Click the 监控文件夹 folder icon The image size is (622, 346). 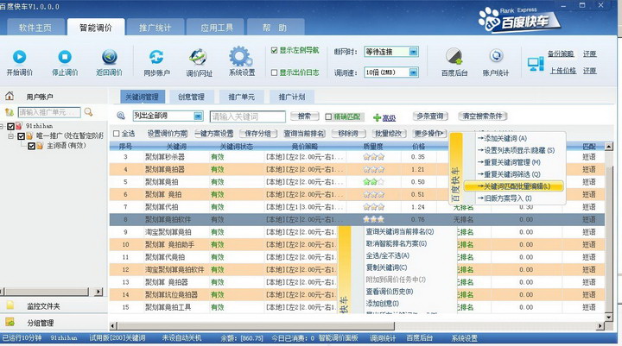pos(10,305)
